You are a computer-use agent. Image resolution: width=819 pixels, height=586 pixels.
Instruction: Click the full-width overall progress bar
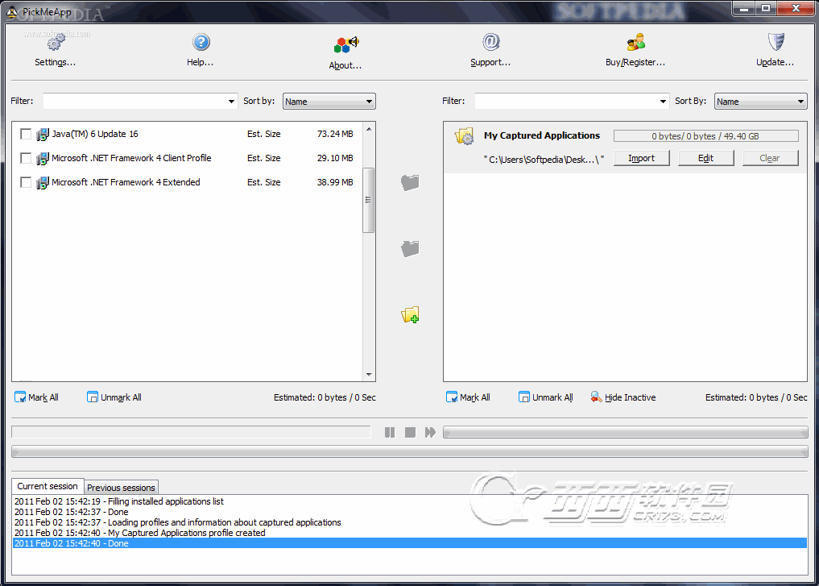pos(409,451)
